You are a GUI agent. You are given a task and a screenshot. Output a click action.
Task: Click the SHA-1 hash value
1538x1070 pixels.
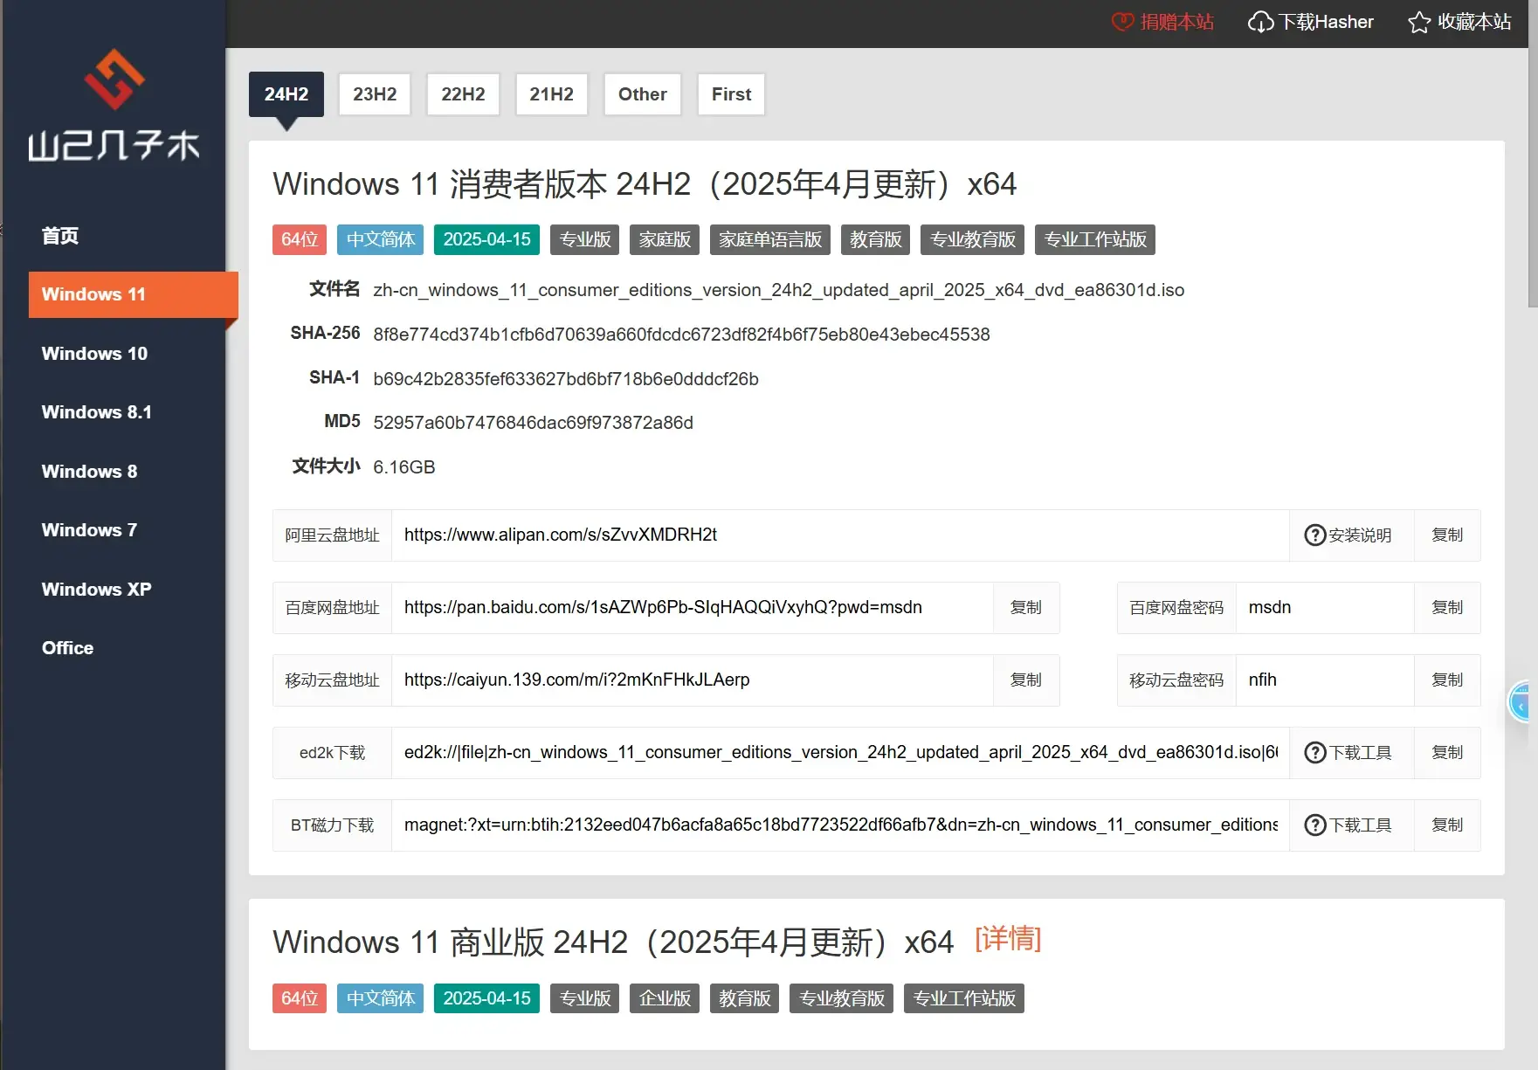click(566, 379)
